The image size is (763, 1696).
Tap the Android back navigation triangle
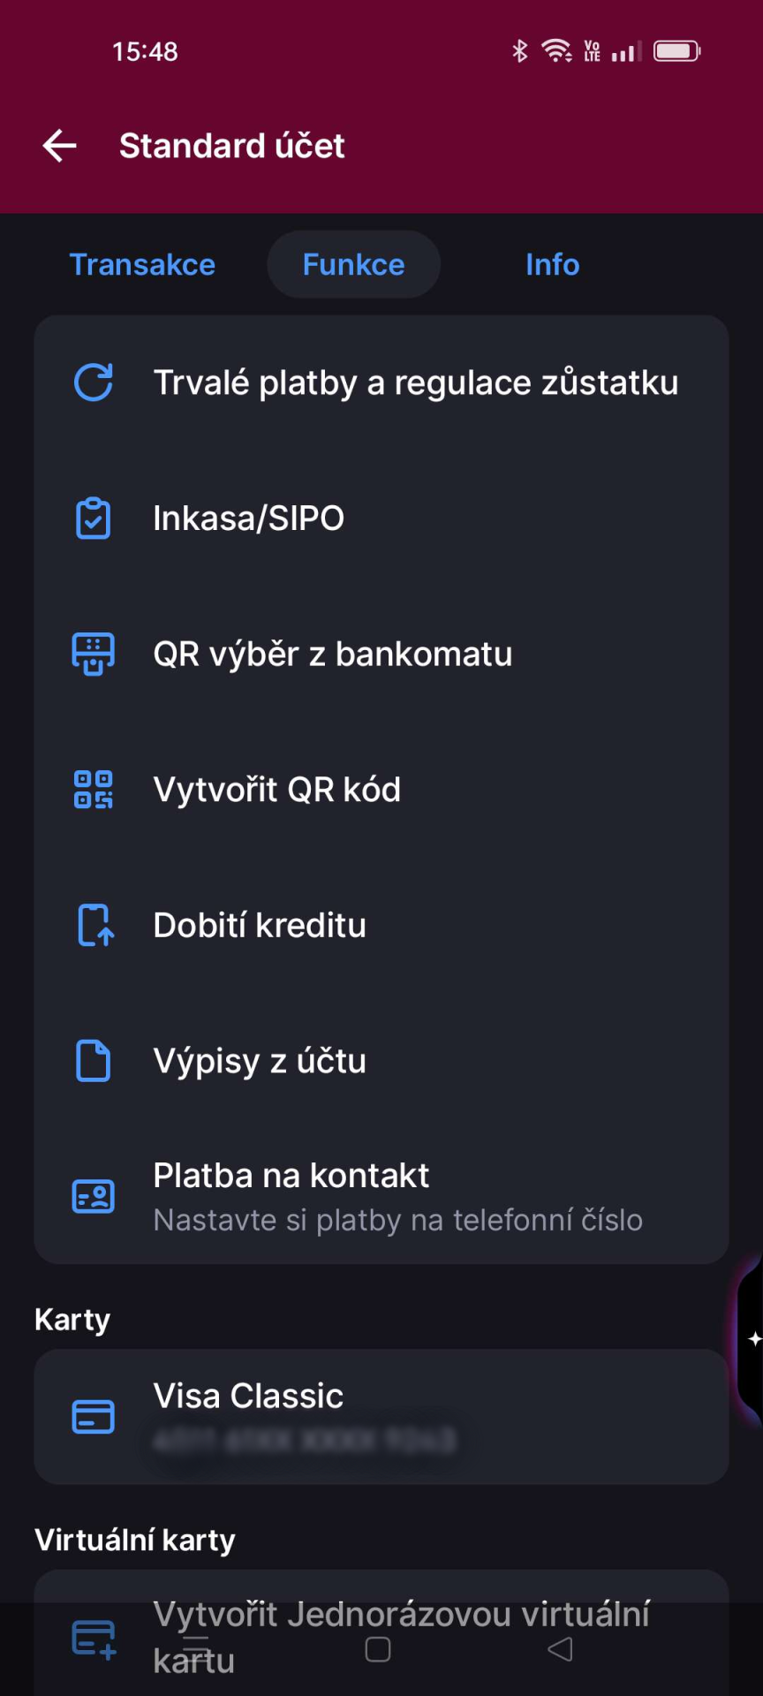[x=562, y=1648]
